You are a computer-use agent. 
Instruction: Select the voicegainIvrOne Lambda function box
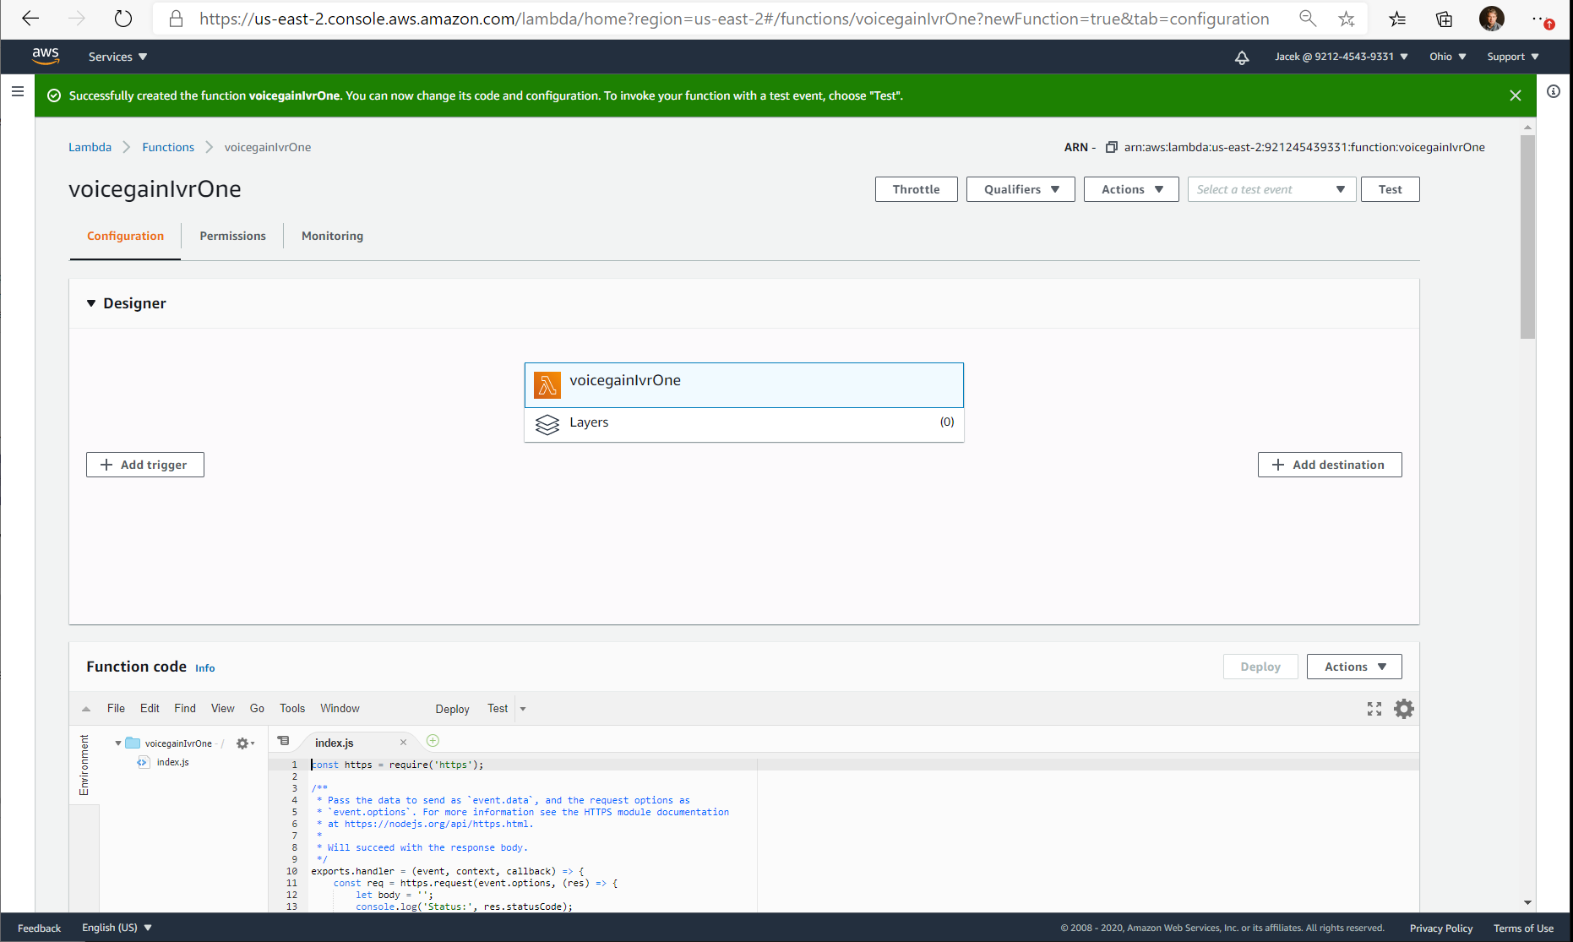[744, 385]
